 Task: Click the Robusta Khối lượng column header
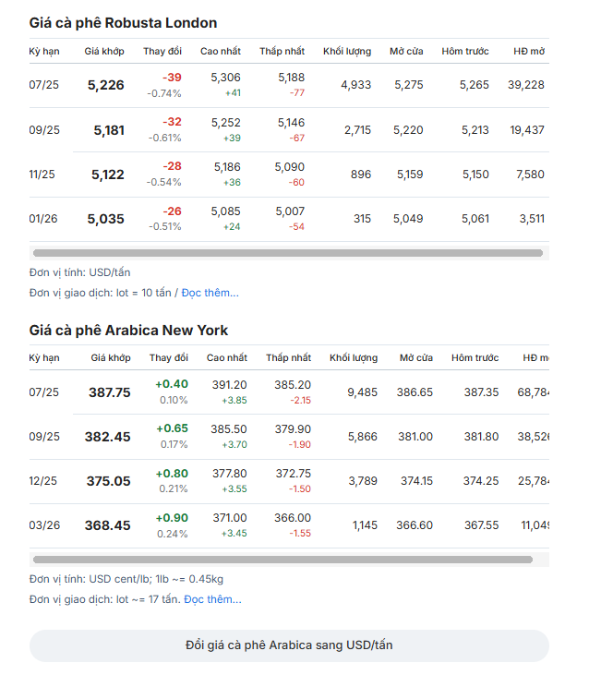tap(347, 52)
